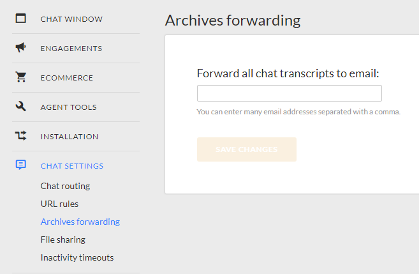This screenshot has width=419, height=274.
Task: Click the Agent Tools wrench icon
Action: coord(21,107)
